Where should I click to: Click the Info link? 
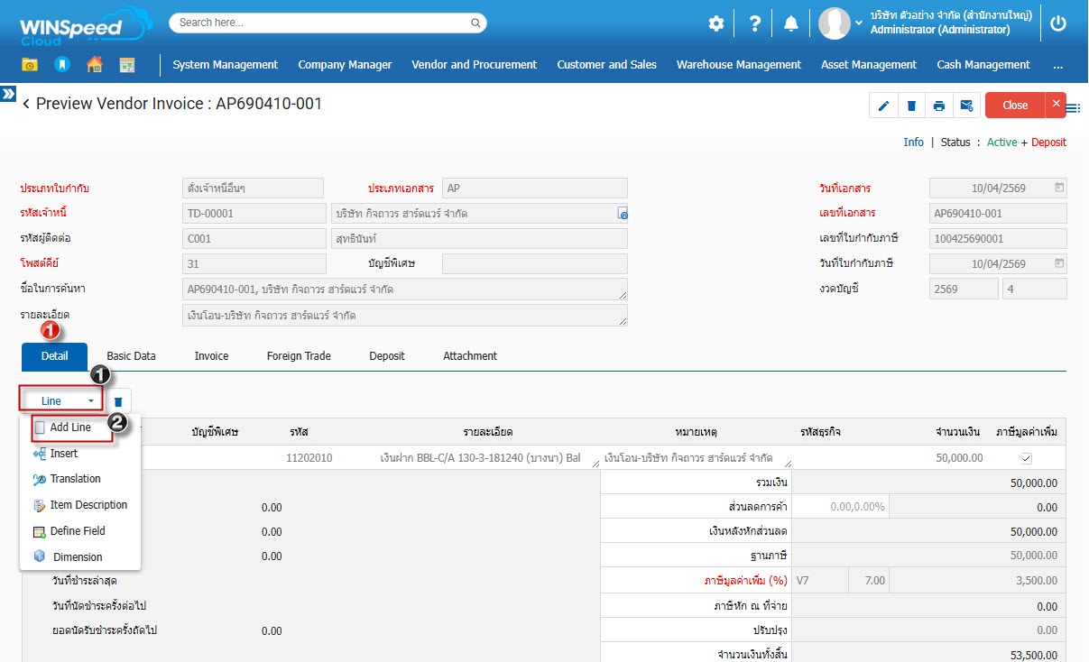point(913,143)
